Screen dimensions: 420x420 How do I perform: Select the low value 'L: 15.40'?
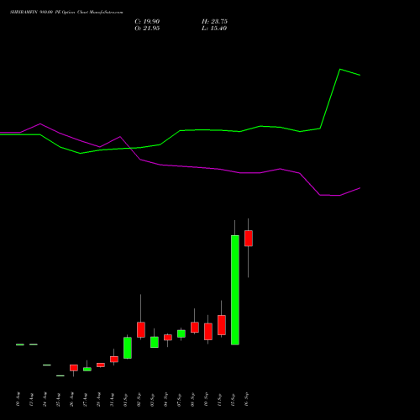[x=214, y=29]
